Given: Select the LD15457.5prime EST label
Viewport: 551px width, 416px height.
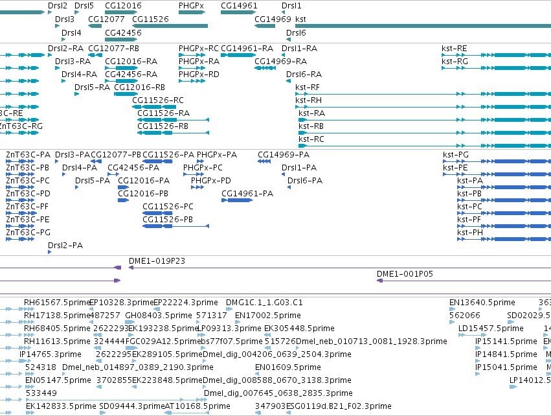Looking at the screenshot, I should tap(491, 329).
